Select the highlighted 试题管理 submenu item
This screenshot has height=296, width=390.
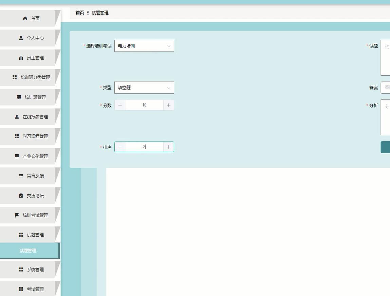pos(30,251)
